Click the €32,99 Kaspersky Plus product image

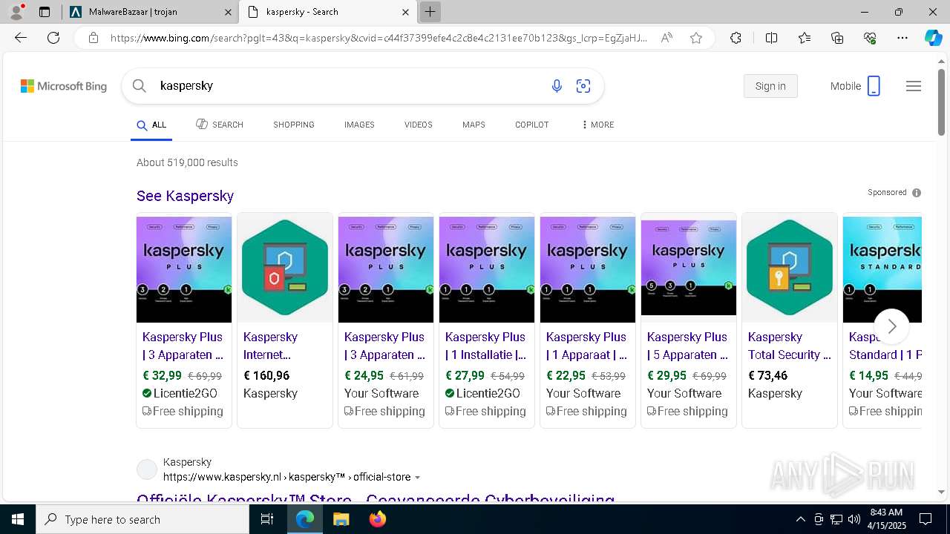click(x=184, y=268)
